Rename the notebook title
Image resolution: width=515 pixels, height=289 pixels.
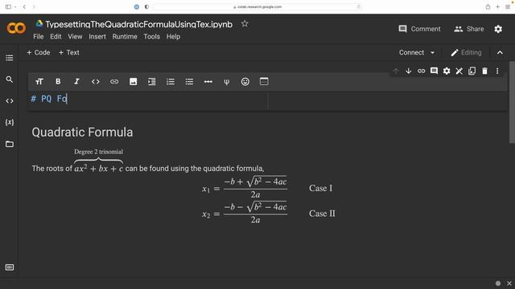point(138,24)
